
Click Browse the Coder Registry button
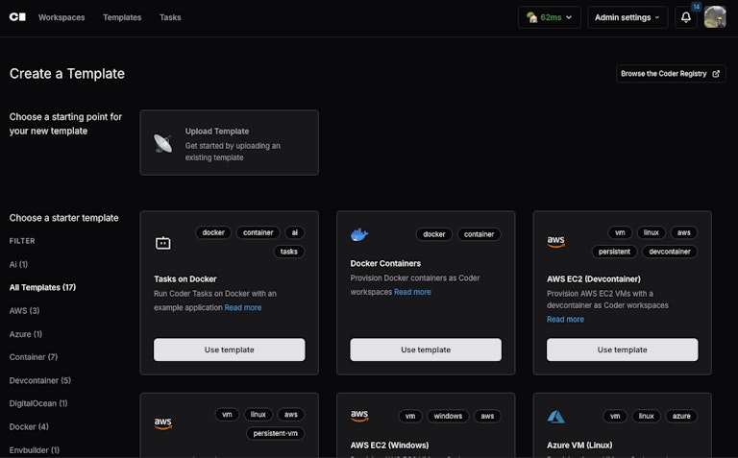[671, 74]
